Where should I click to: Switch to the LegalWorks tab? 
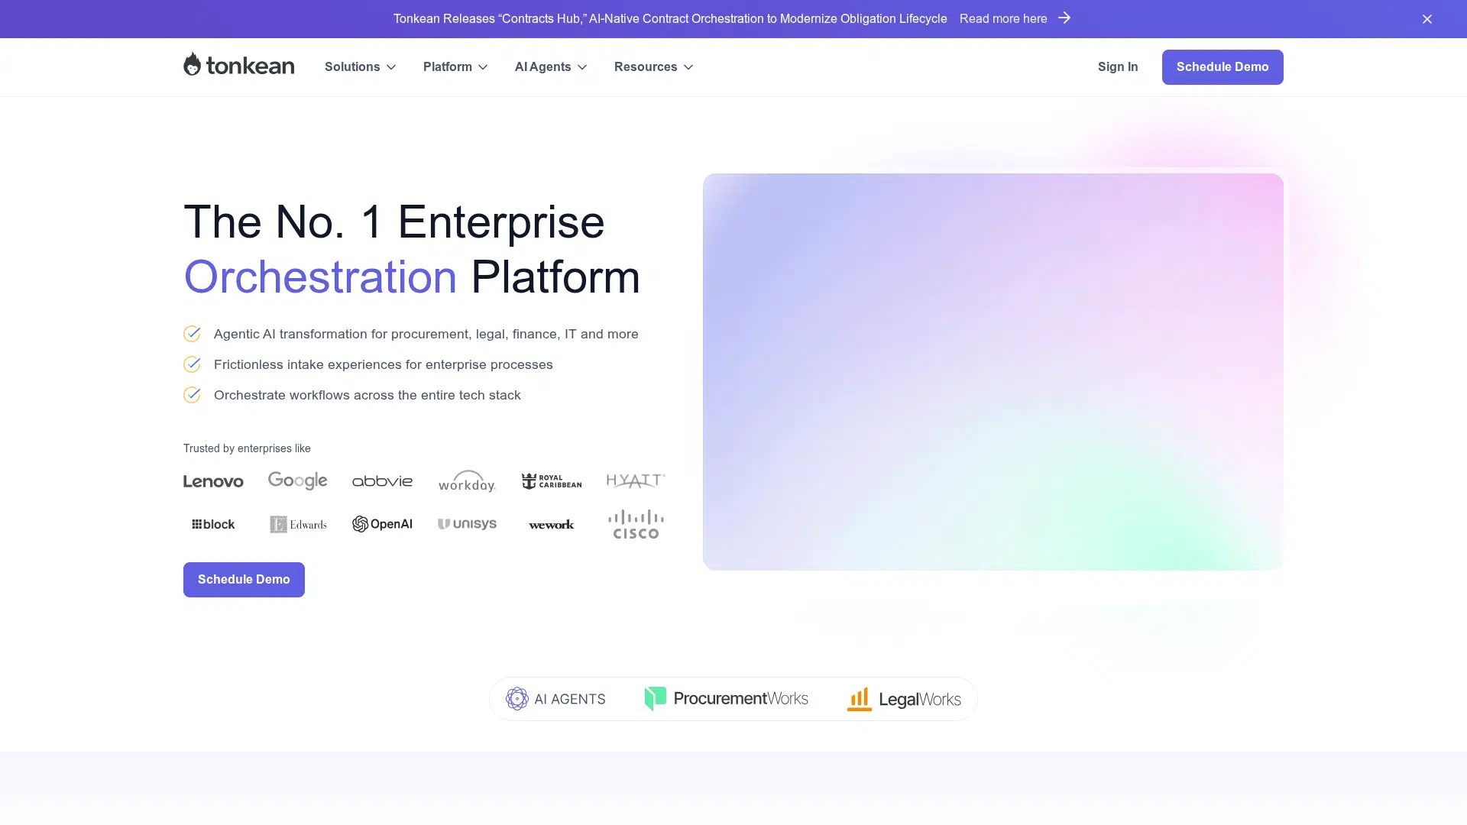904,699
